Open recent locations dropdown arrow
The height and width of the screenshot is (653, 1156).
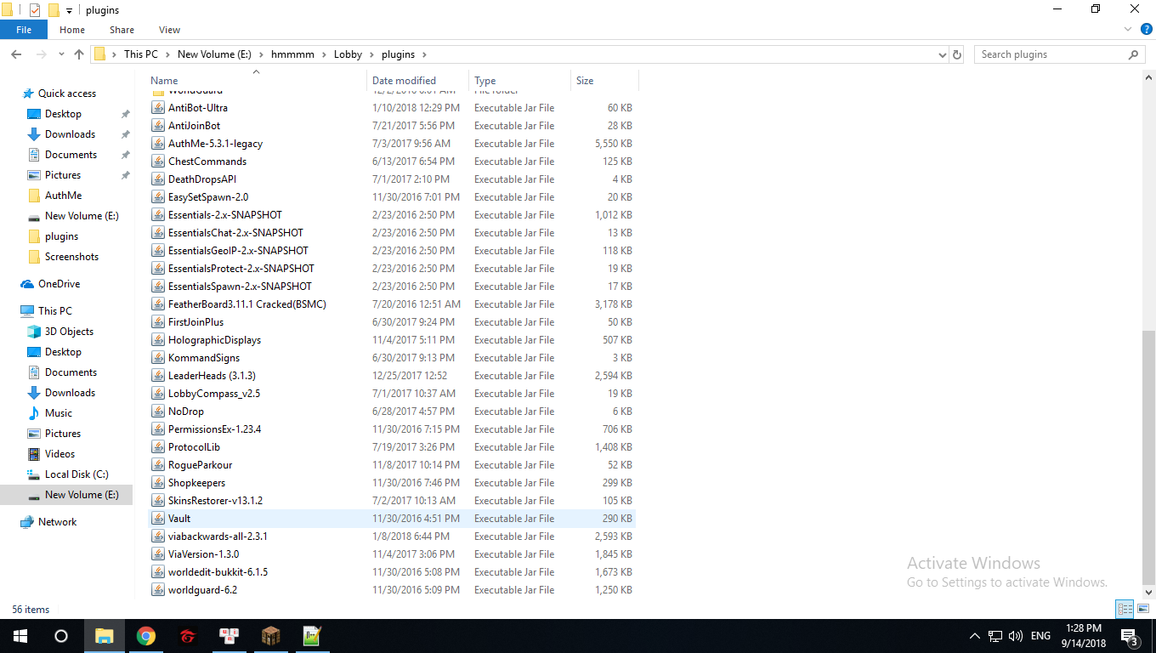pos(61,54)
